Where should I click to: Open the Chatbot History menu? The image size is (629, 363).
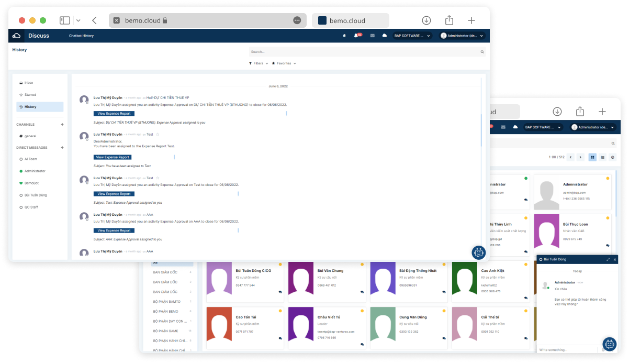tap(81, 36)
